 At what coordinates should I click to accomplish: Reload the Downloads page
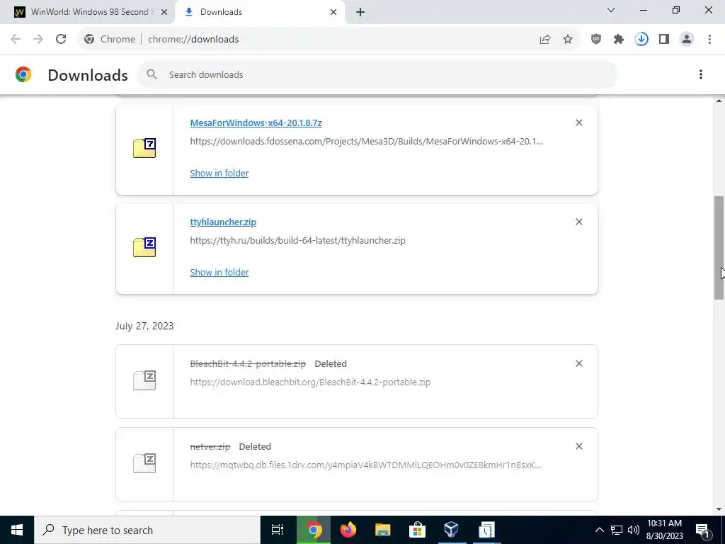pos(61,40)
